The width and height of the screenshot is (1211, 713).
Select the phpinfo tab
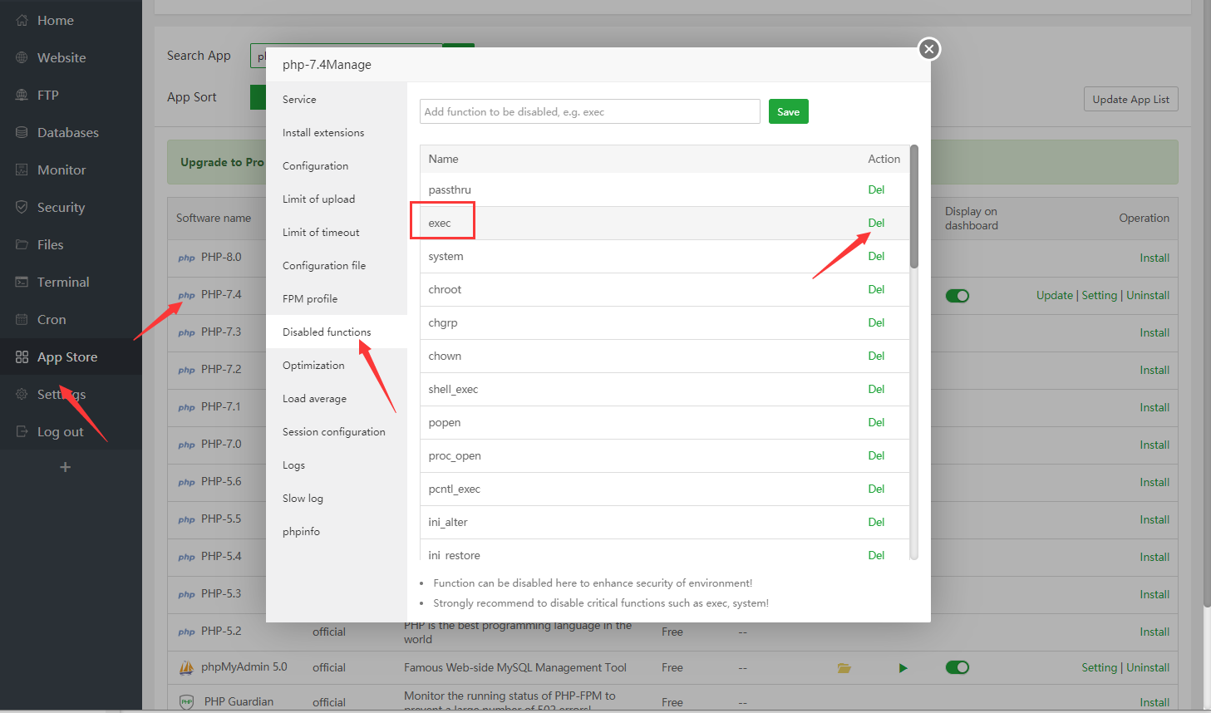point(301,532)
